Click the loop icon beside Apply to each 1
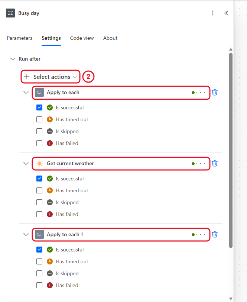 [x=39, y=234]
